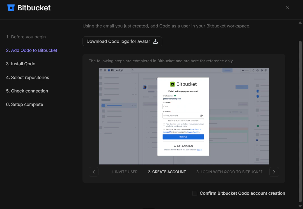Screen dimensions: 303x209
Task: Open step 6. Setup complete
Action: 24,105
